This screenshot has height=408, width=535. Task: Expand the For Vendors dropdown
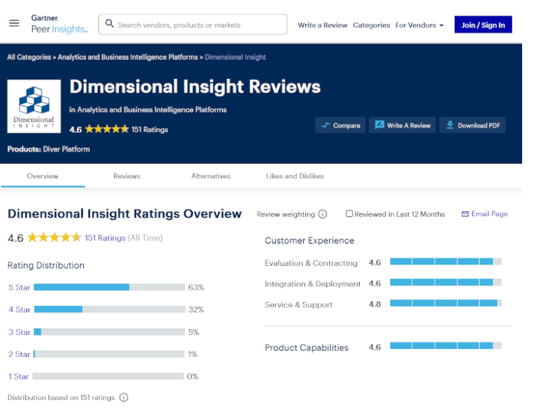coord(419,25)
